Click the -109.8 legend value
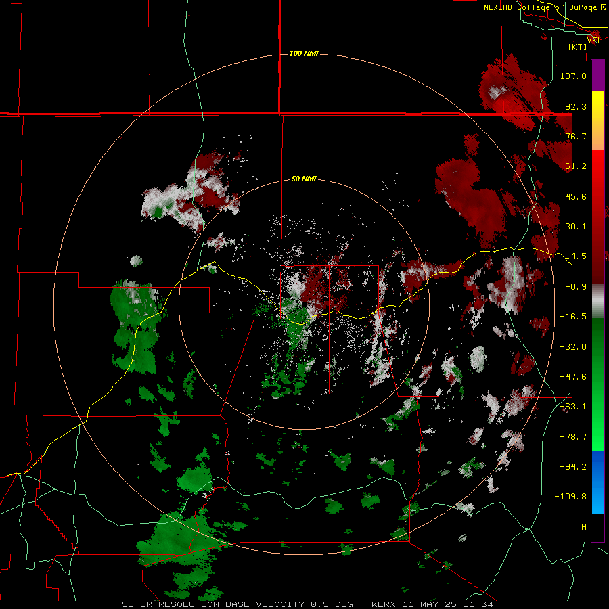The height and width of the screenshot is (609, 609). click(x=571, y=497)
